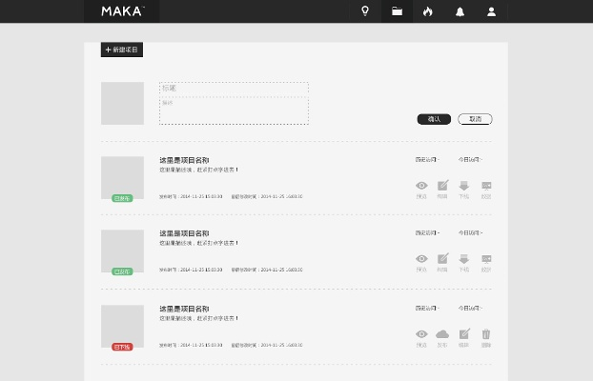The width and height of the screenshot is (593, 381).
Task: Click the eye preview icon on second project
Action: [421, 259]
